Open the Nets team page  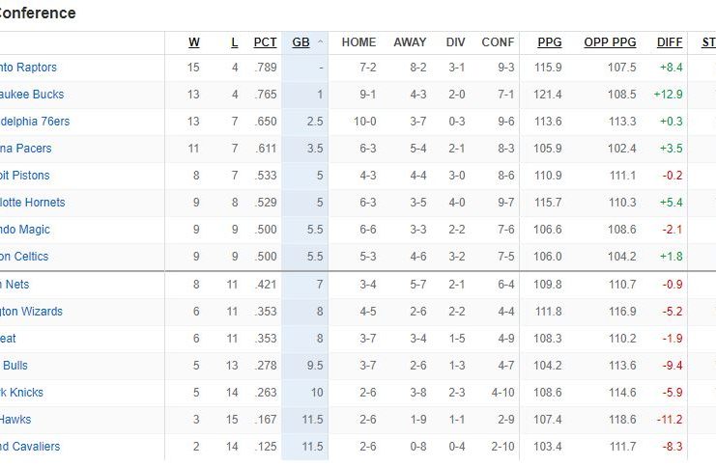tap(14, 285)
